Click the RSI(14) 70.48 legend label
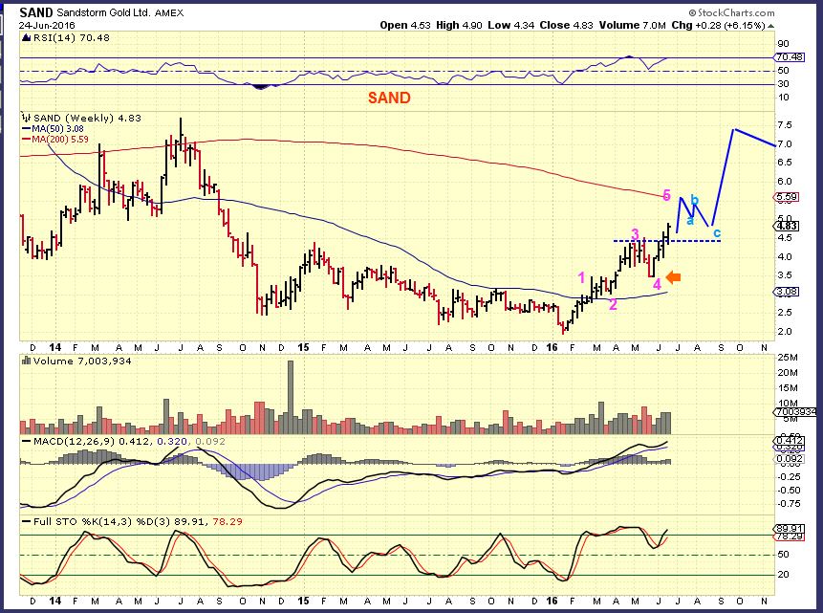 click(72, 38)
